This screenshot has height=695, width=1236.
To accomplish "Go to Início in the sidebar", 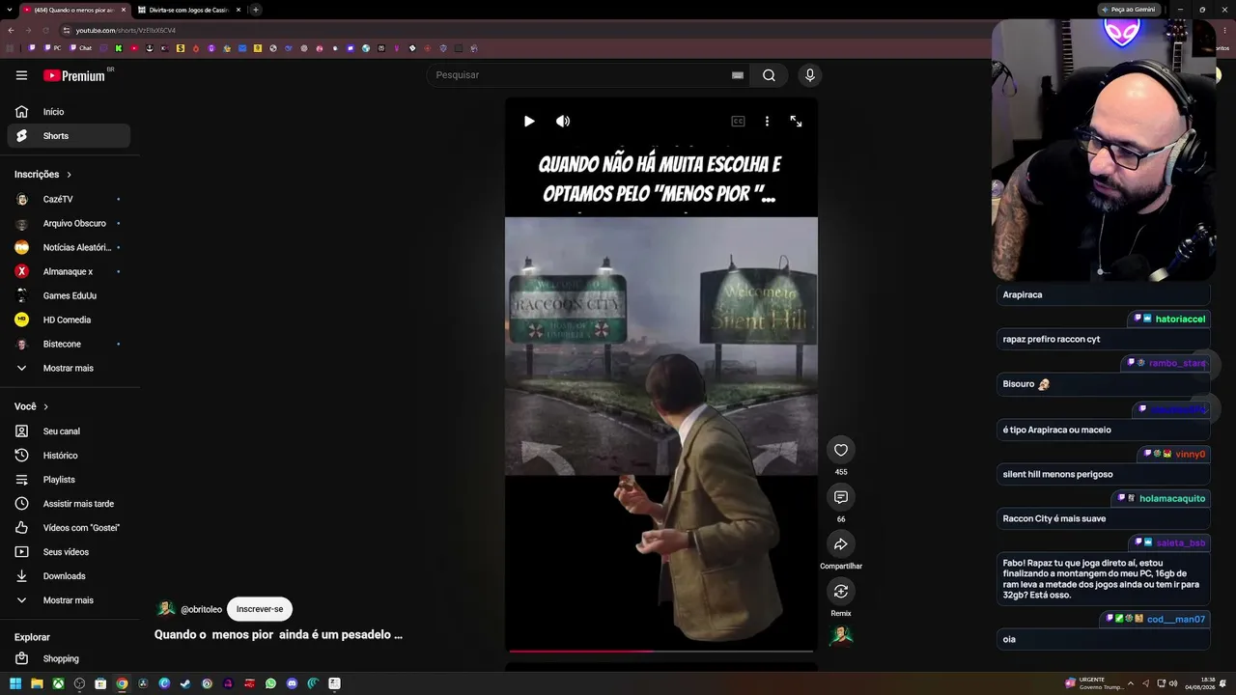I will [69, 112].
